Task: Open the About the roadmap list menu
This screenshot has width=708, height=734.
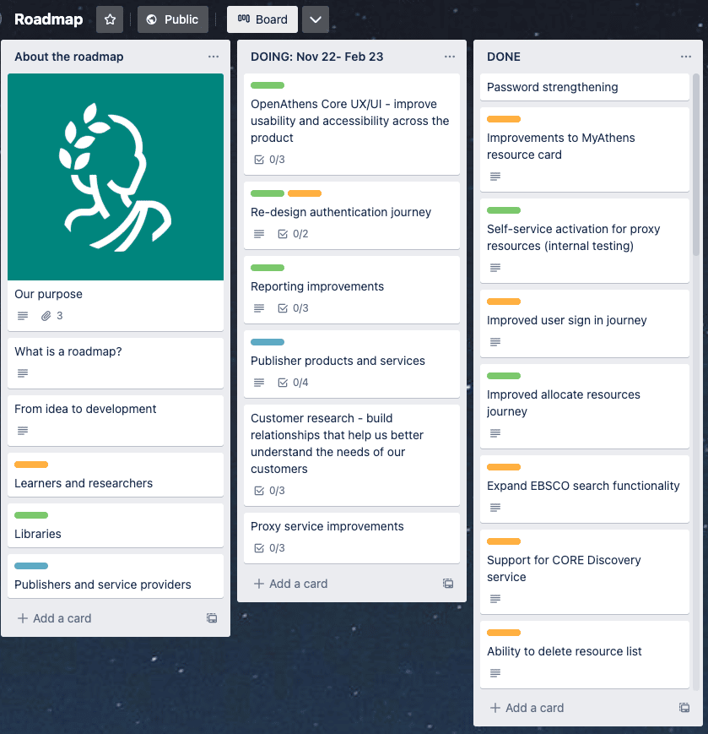Action: (213, 57)
